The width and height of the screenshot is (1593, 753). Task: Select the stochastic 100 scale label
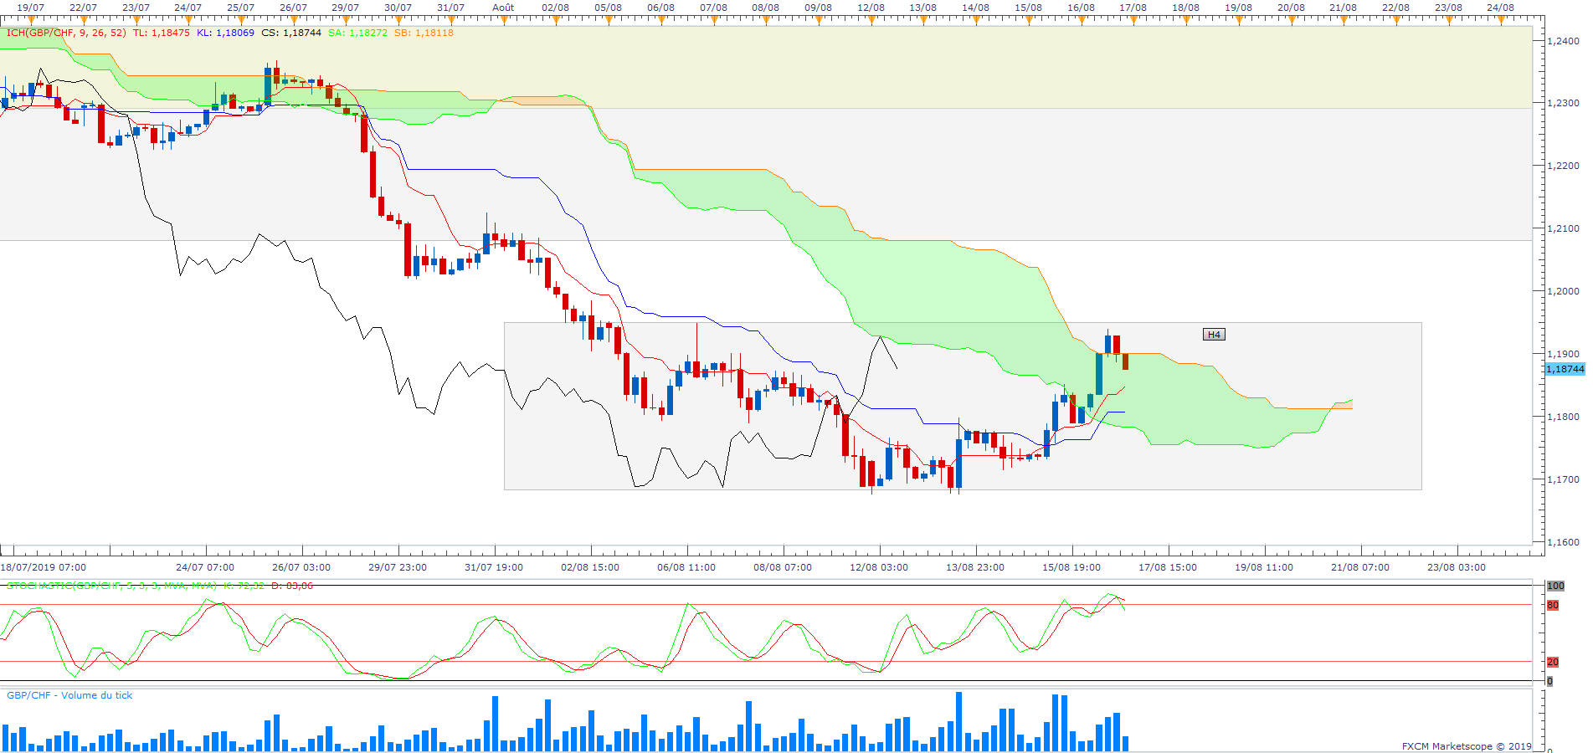(x=1555, y=586)
